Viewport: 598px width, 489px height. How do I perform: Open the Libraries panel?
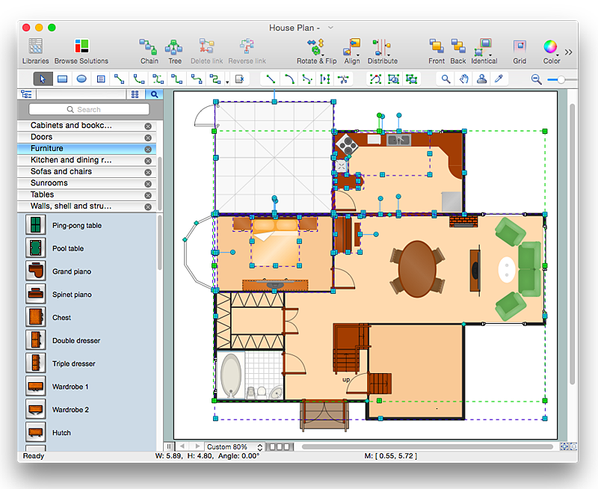tap(34, 46)
